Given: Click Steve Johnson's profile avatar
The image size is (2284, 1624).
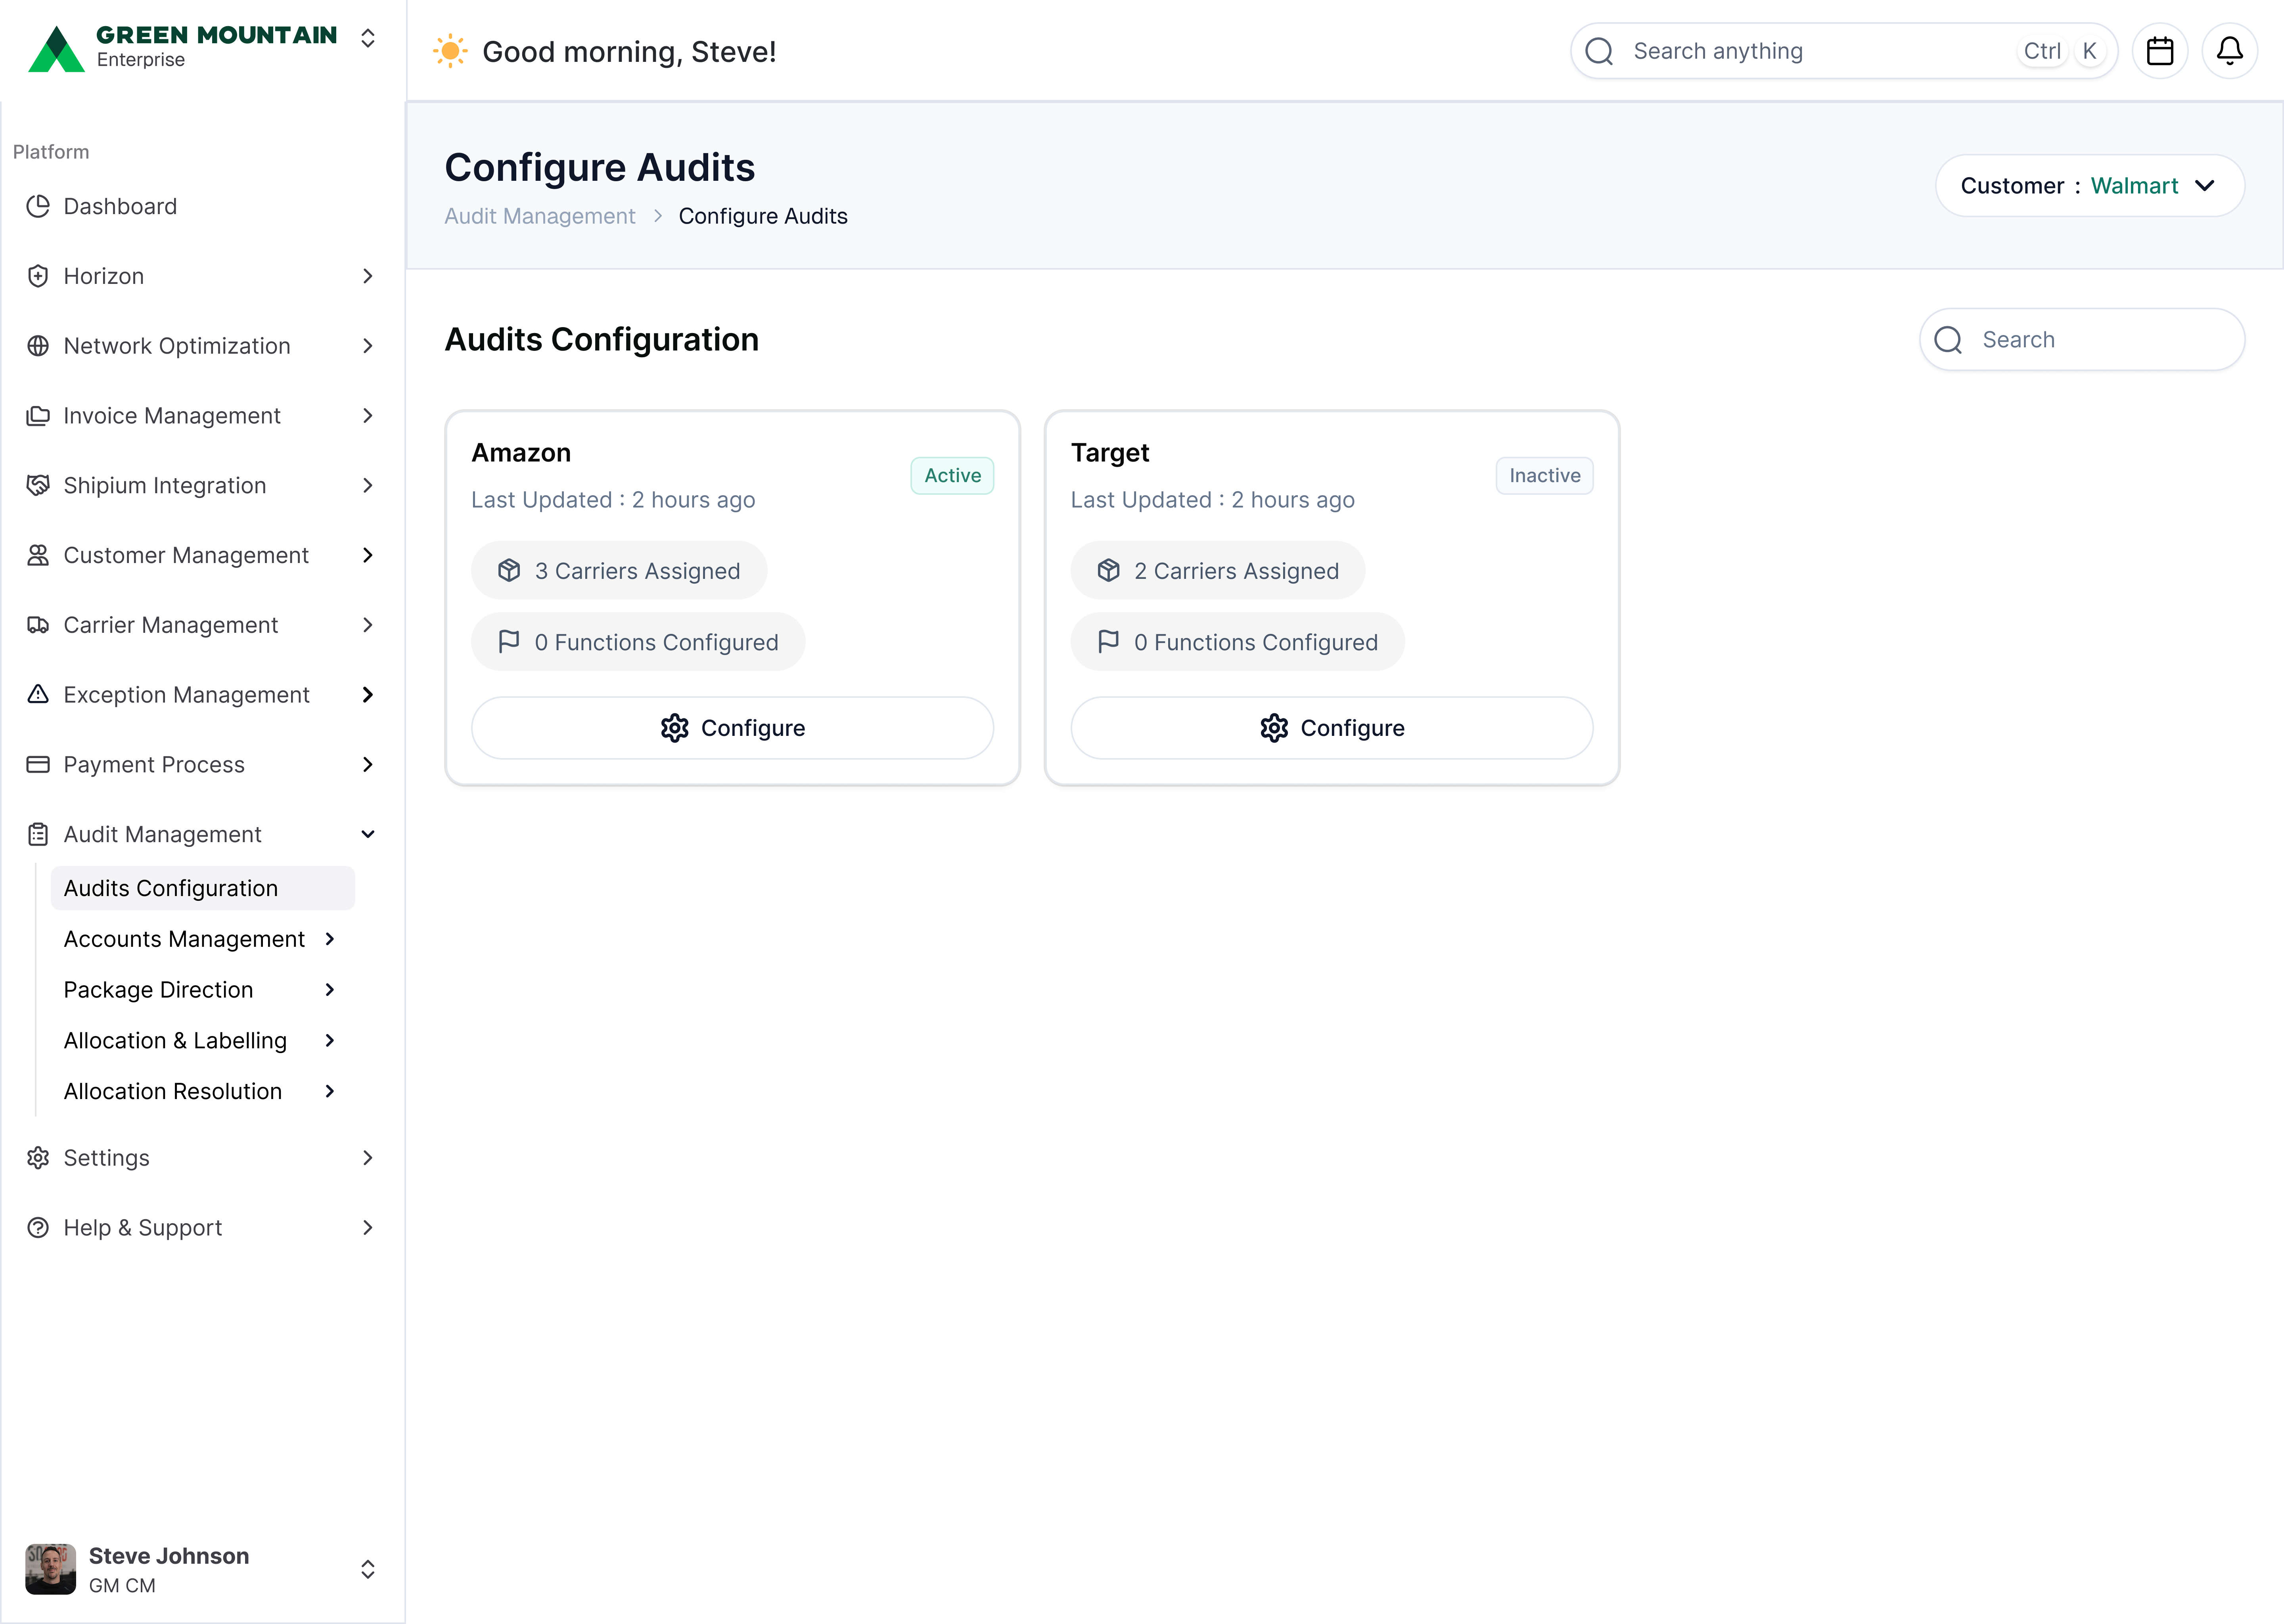Looking at the screenshot, I should pyautogui.click(x=50, y=1569).
